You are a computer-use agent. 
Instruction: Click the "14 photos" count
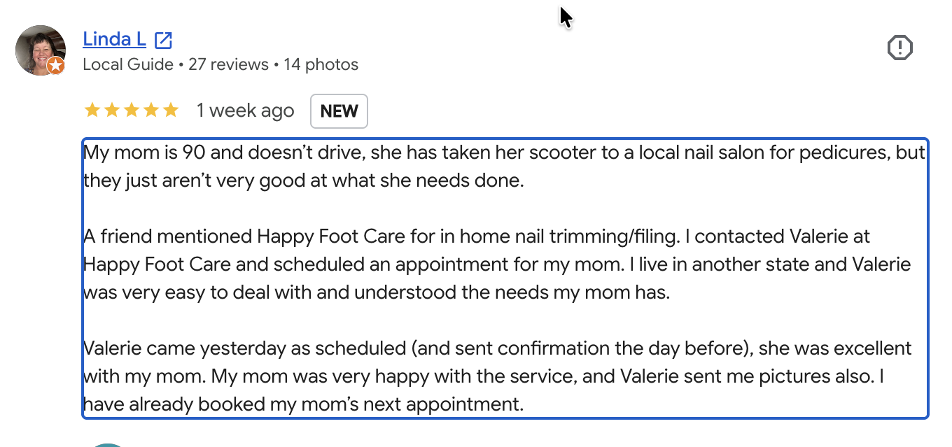[x=321, y=65]
